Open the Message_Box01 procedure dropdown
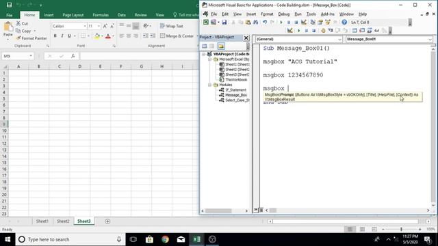Viewport: 438px width, 246px height. coord(430,40)
